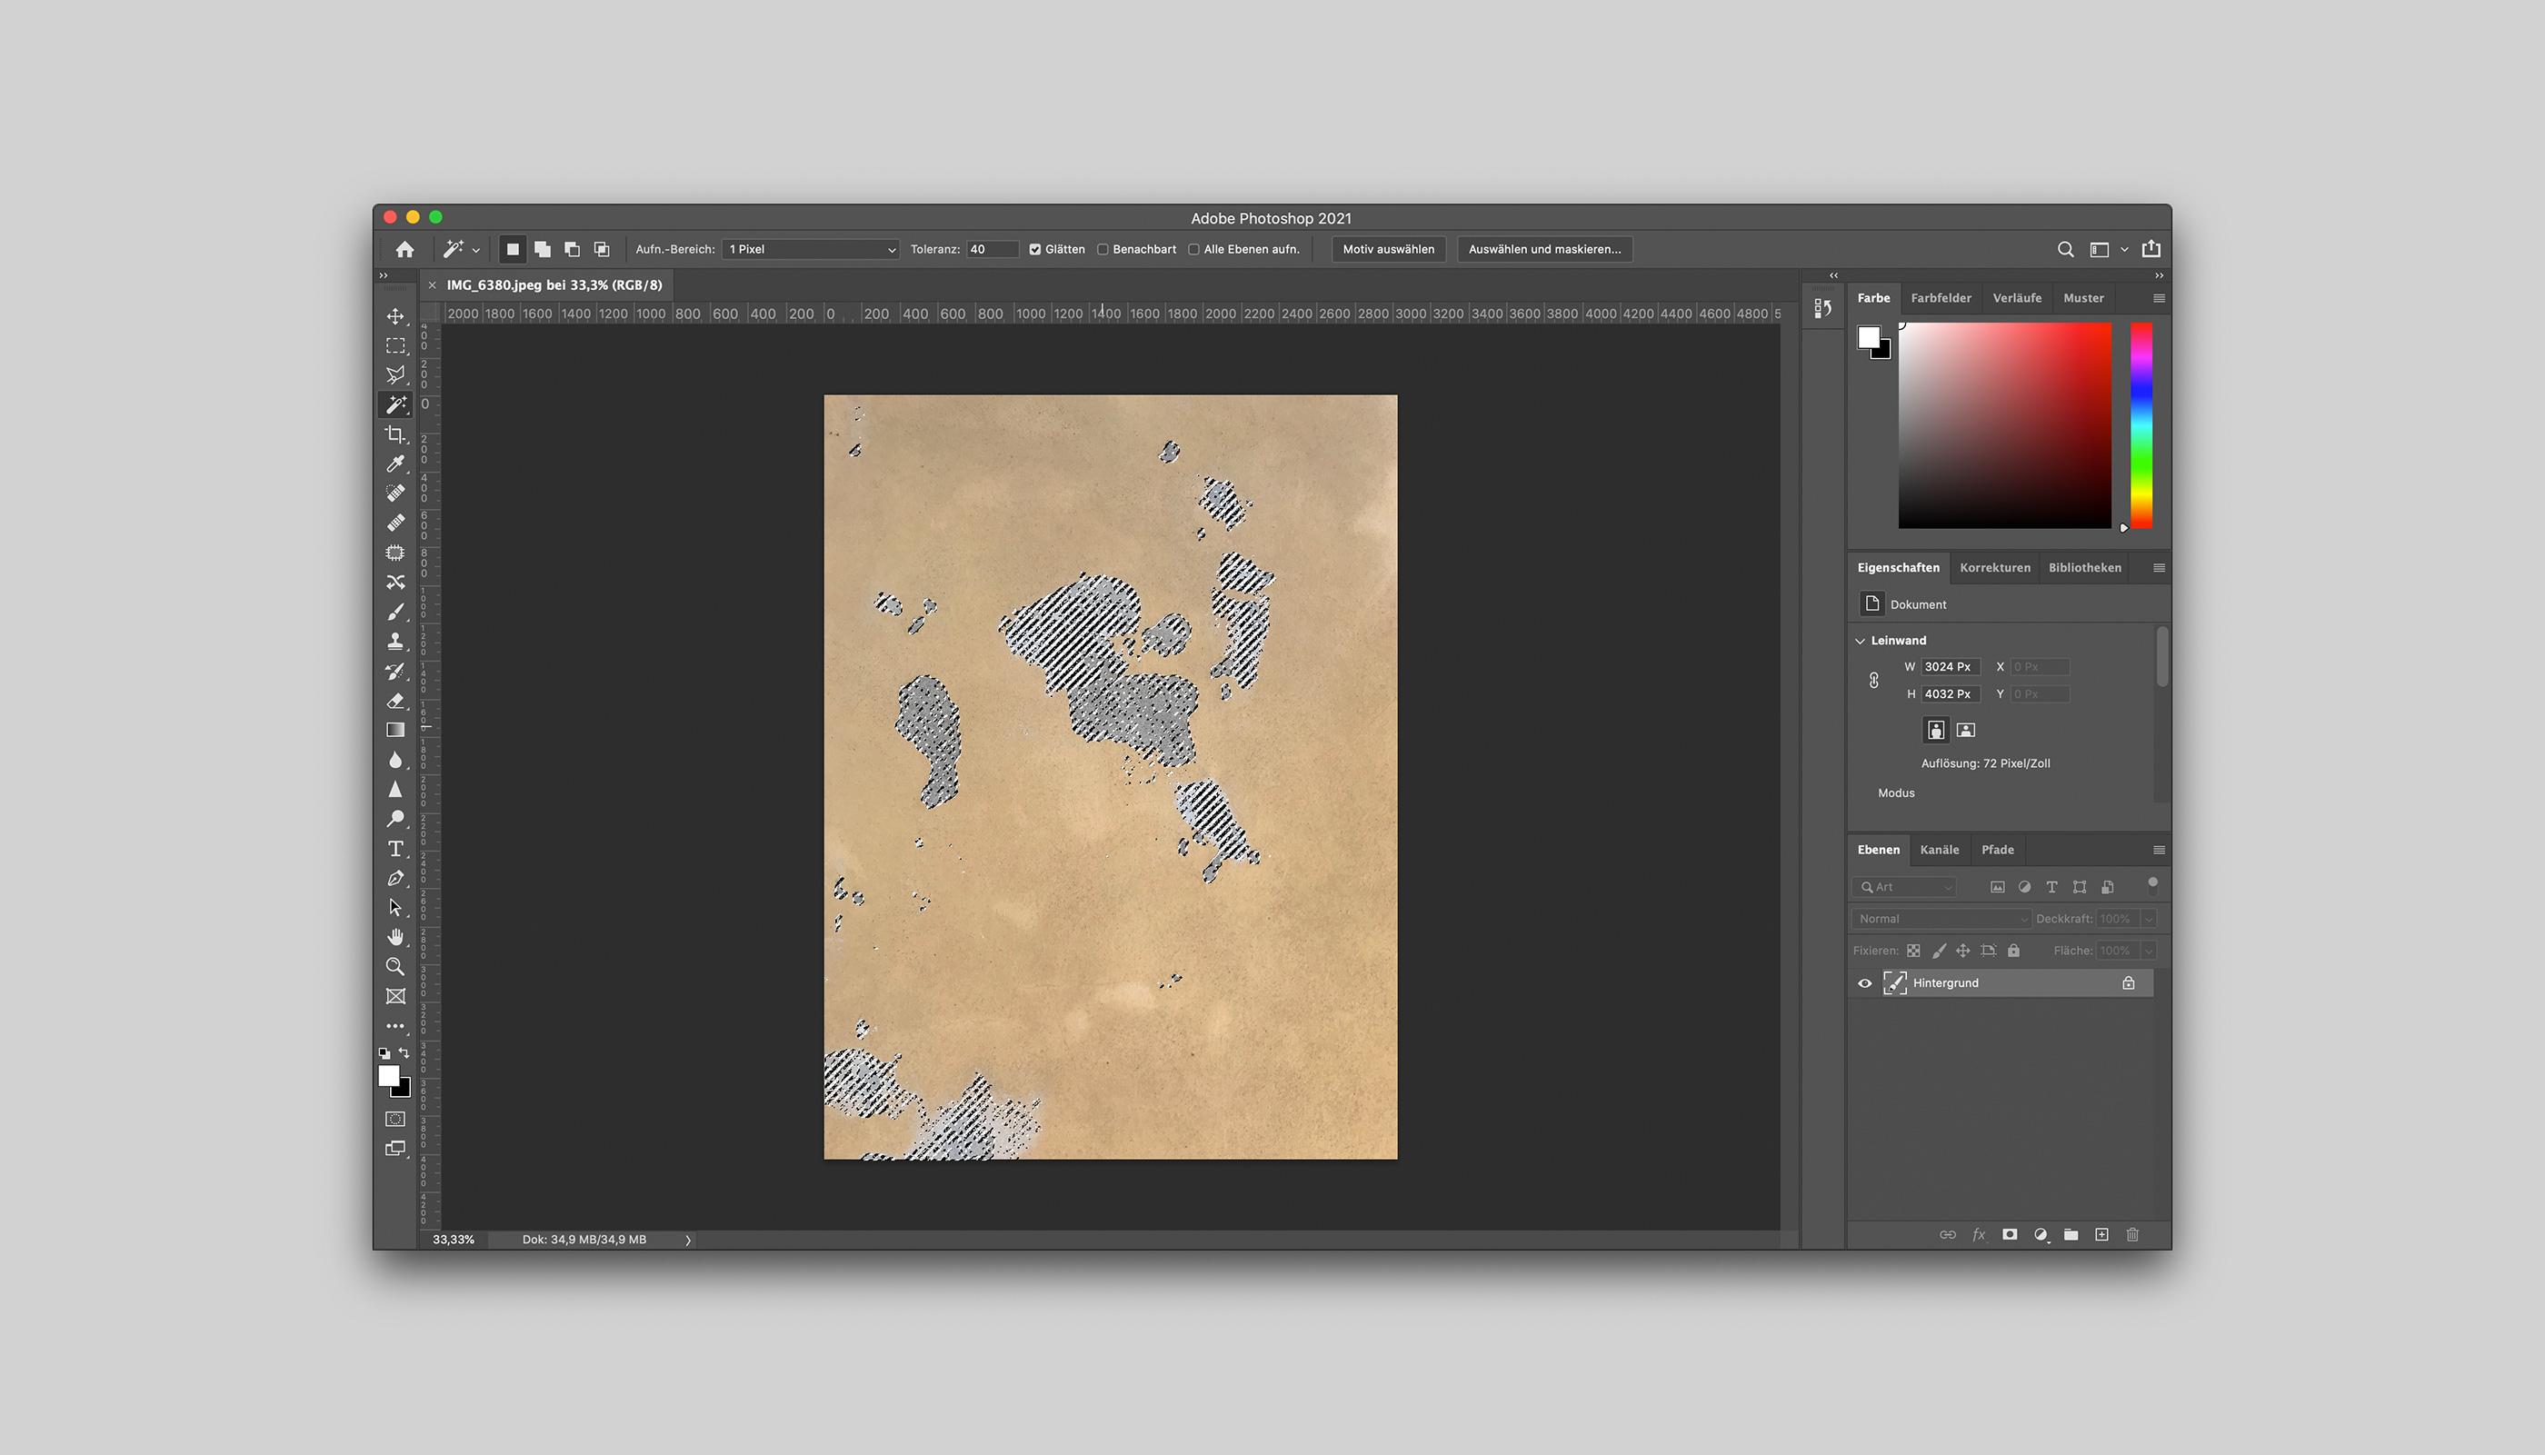Switch to the Muster tab
Image resolution: width=2545 pixels, height=1455 pixels.
coord(2083,298)
